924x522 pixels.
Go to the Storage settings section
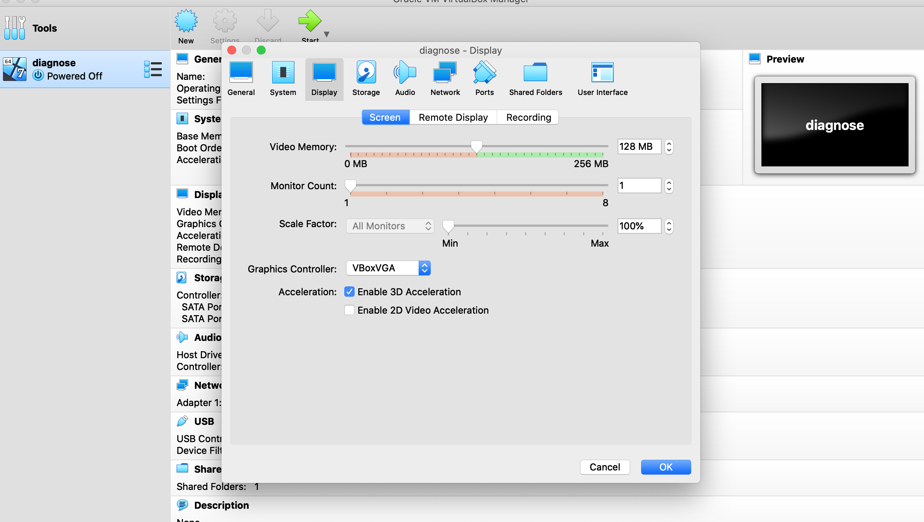coord(366,79)
